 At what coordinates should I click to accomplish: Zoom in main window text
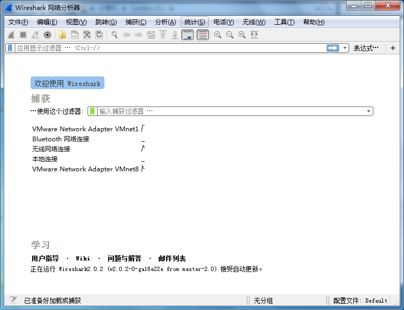click(218, 35)
